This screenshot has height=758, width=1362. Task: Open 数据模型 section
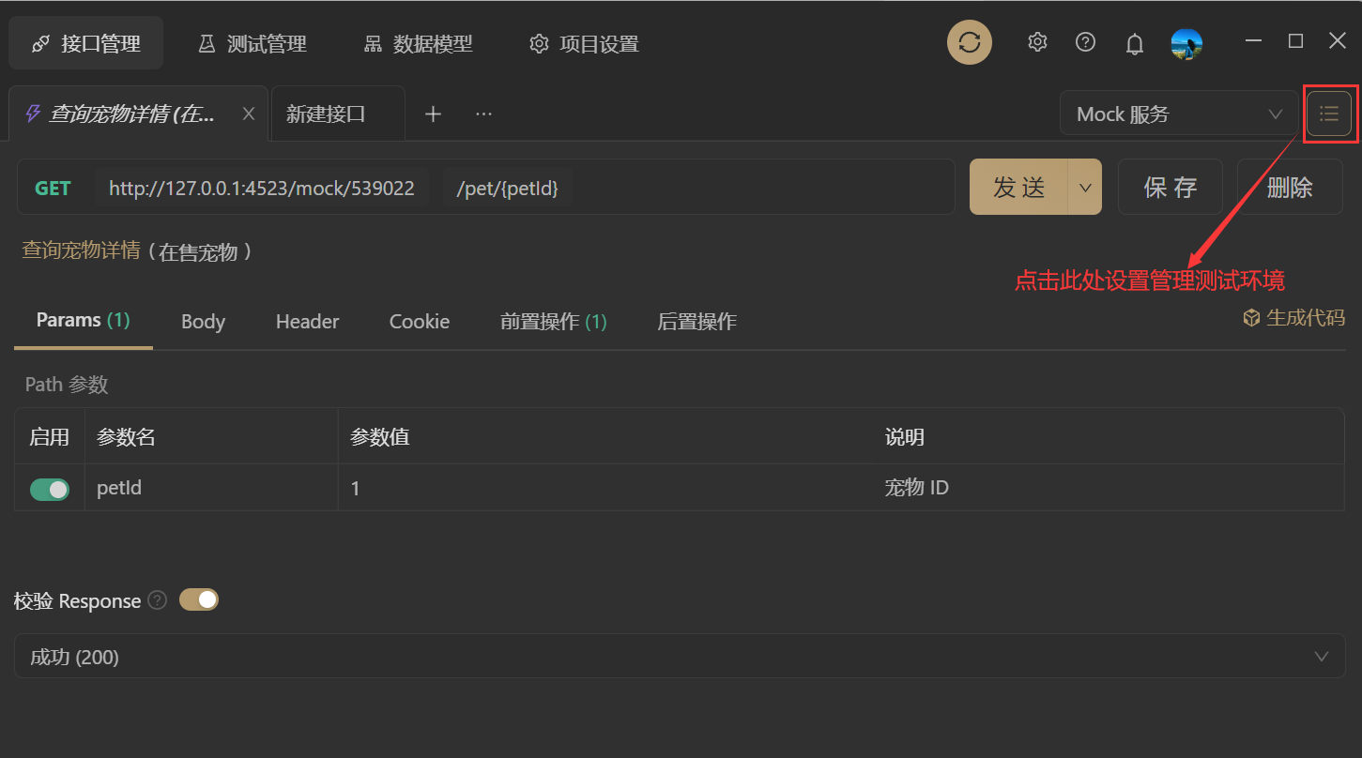tap(418, 43)
